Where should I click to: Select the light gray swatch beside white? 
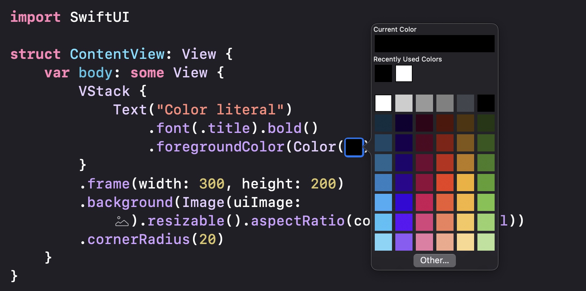coord(404,103)
